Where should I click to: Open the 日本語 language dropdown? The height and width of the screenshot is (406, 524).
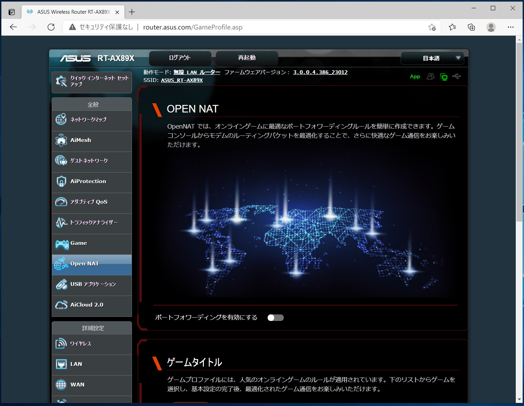pyautogui.click(x=432, y=58)
